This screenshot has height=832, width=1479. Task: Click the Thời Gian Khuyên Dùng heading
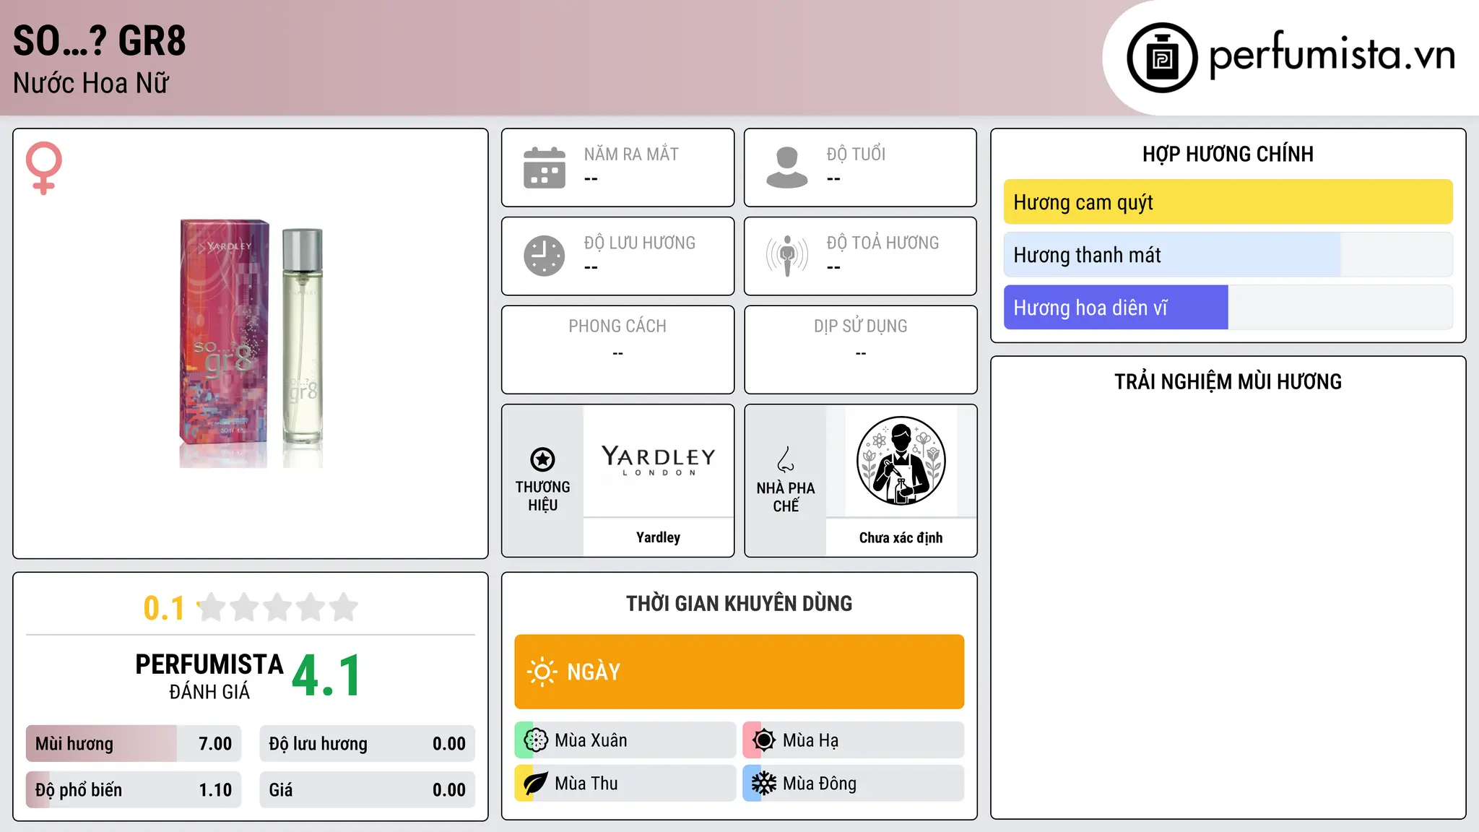739,603
